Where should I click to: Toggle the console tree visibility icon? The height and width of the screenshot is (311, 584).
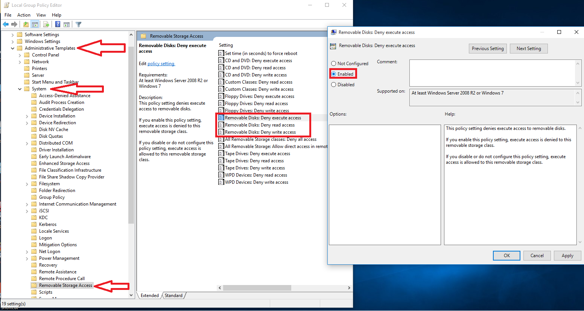(35, 24)
